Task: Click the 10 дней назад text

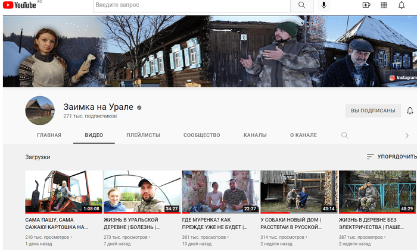Action: click(x=197, y=243)
